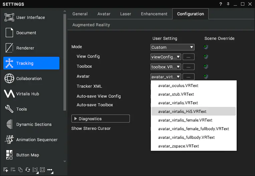Open the Button Map settings category

pyautogui.click(x=31, y=155)
